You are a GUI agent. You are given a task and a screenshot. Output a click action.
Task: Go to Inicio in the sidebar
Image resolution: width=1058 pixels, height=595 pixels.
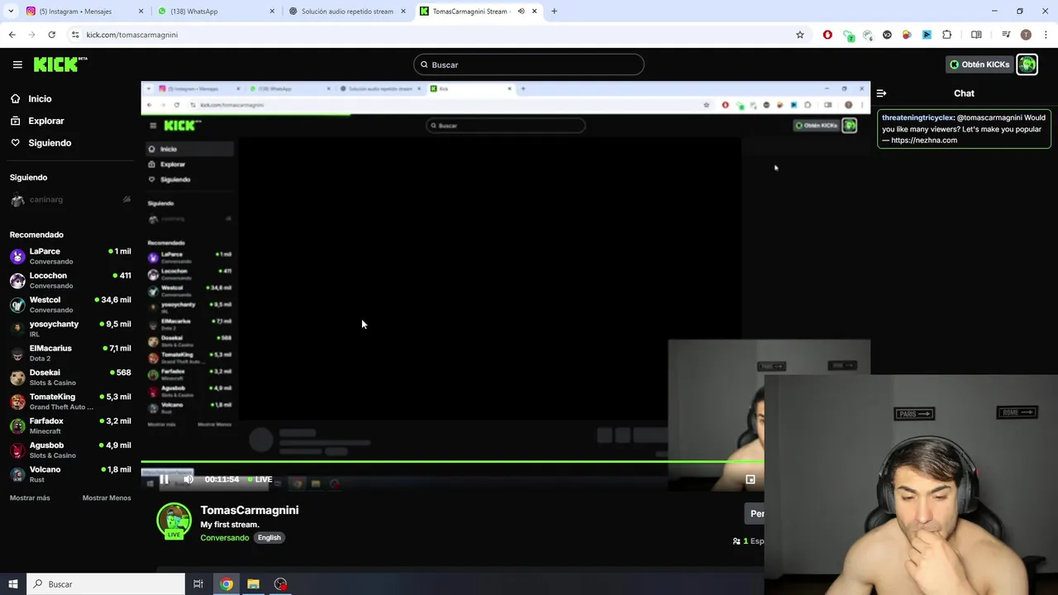point(40,98)
